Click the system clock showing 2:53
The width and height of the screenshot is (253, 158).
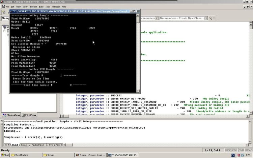click(248, 155)
